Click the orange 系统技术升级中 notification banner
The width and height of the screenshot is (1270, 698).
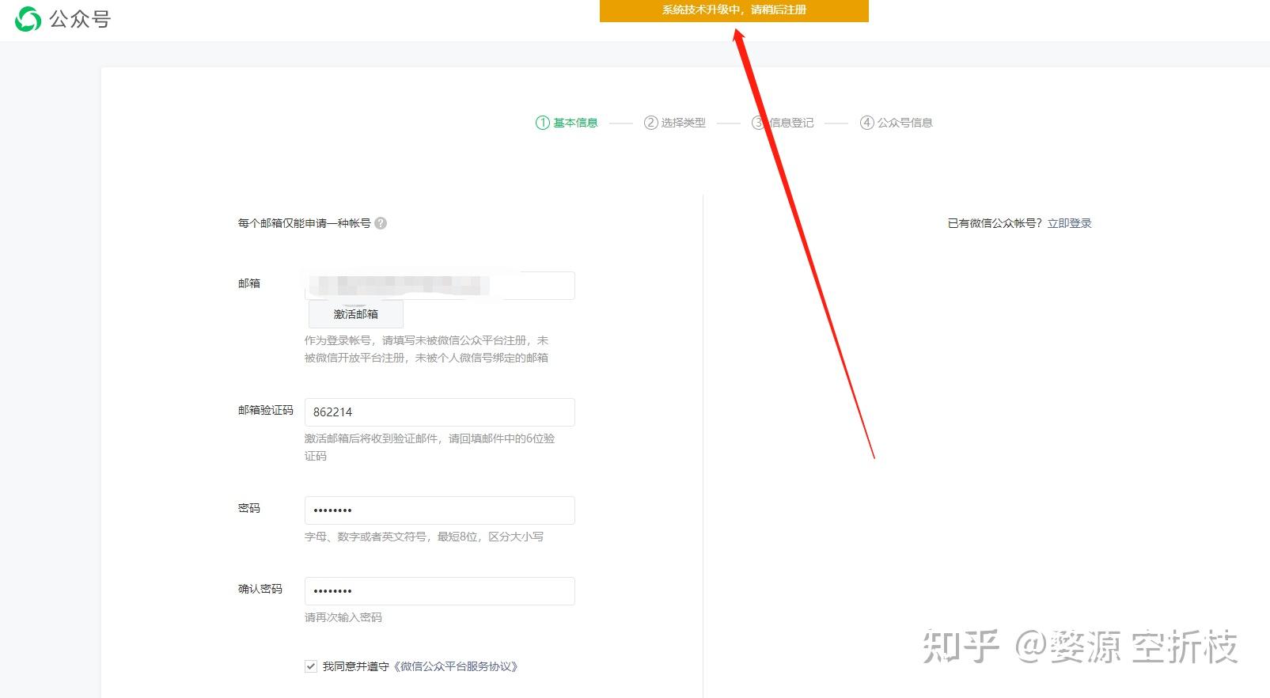click(734, 10)
